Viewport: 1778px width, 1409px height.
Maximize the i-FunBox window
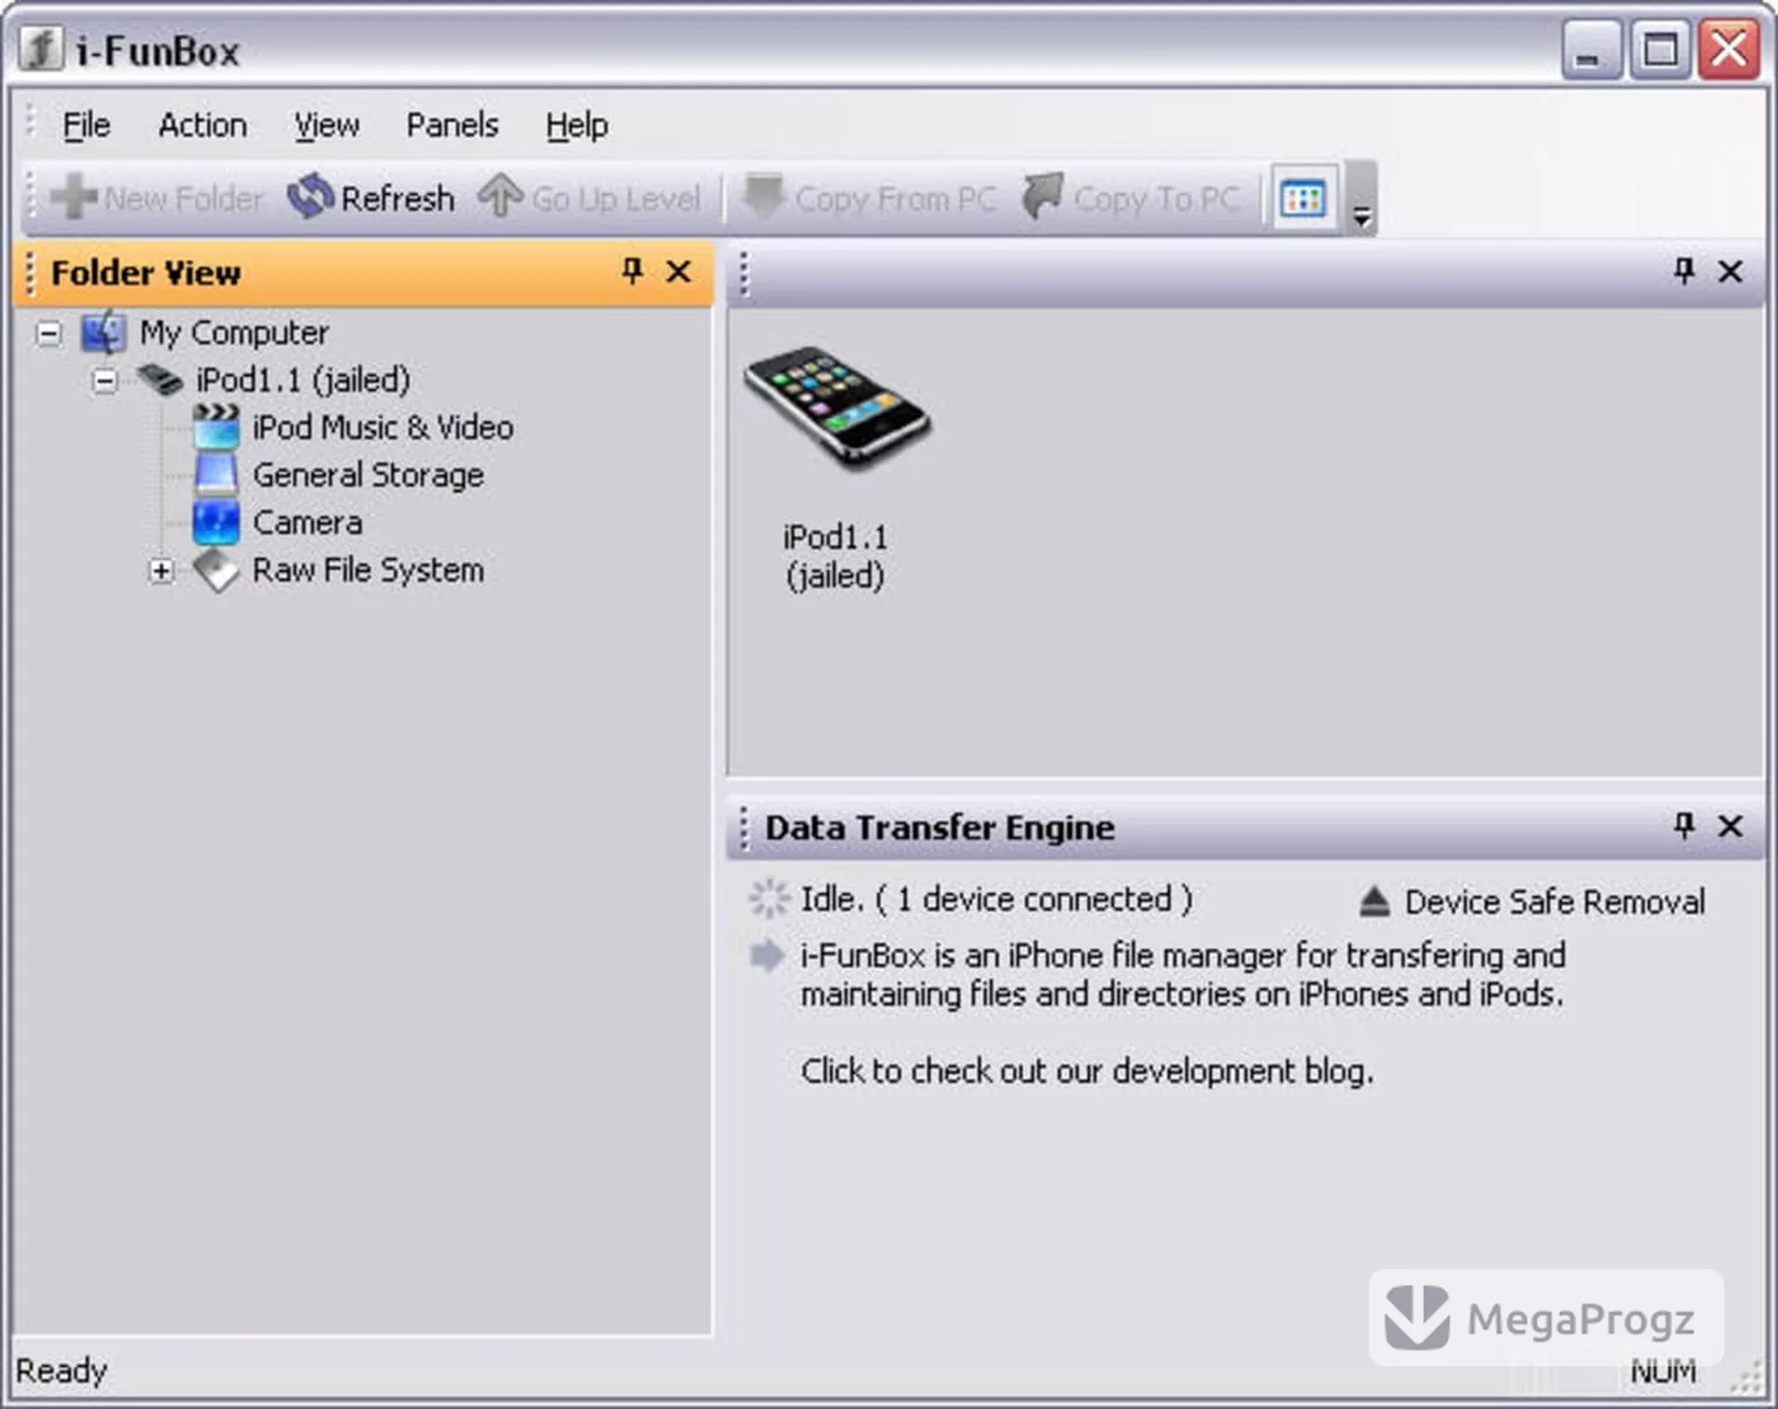click(1659, 49)
